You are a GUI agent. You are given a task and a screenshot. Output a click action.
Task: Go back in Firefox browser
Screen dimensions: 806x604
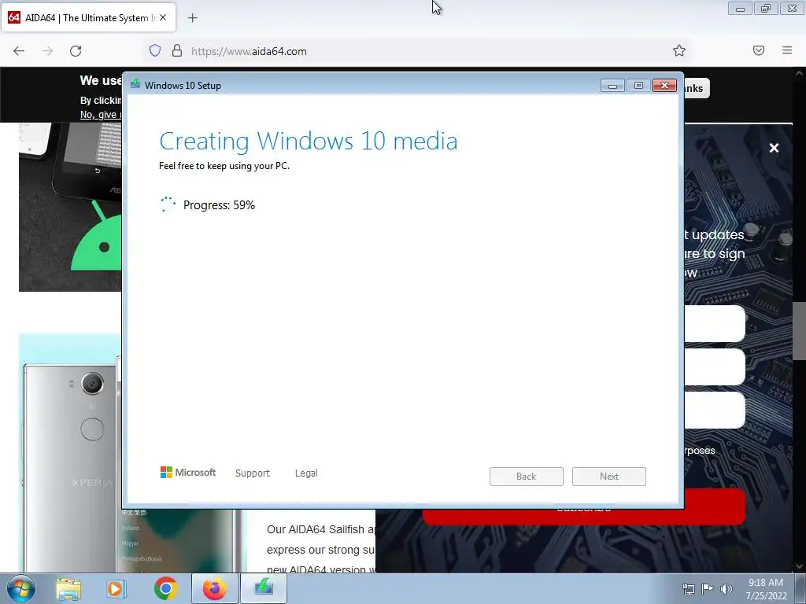tap(19, 51)
